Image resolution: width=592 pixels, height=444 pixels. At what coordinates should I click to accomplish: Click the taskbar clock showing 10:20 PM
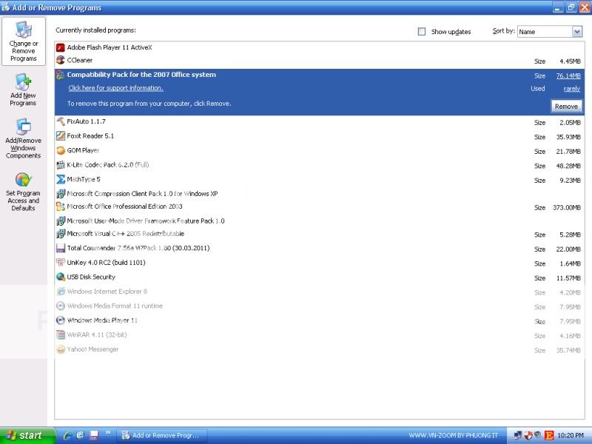point(570,435)
